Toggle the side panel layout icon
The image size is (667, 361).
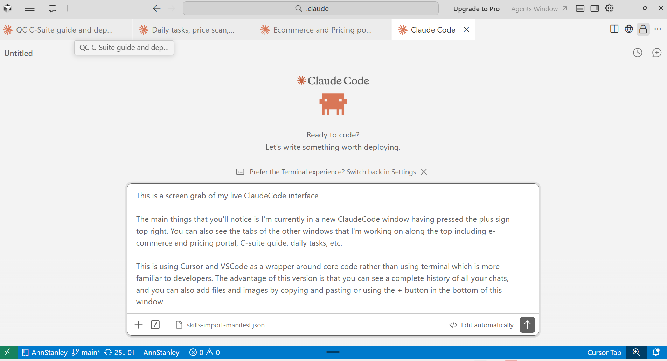coord(595,8)
